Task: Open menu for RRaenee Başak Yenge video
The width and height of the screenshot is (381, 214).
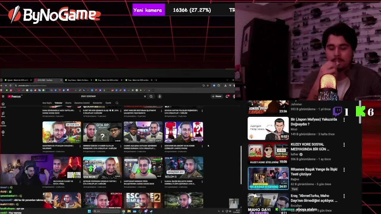Action: tap(344, 170)
